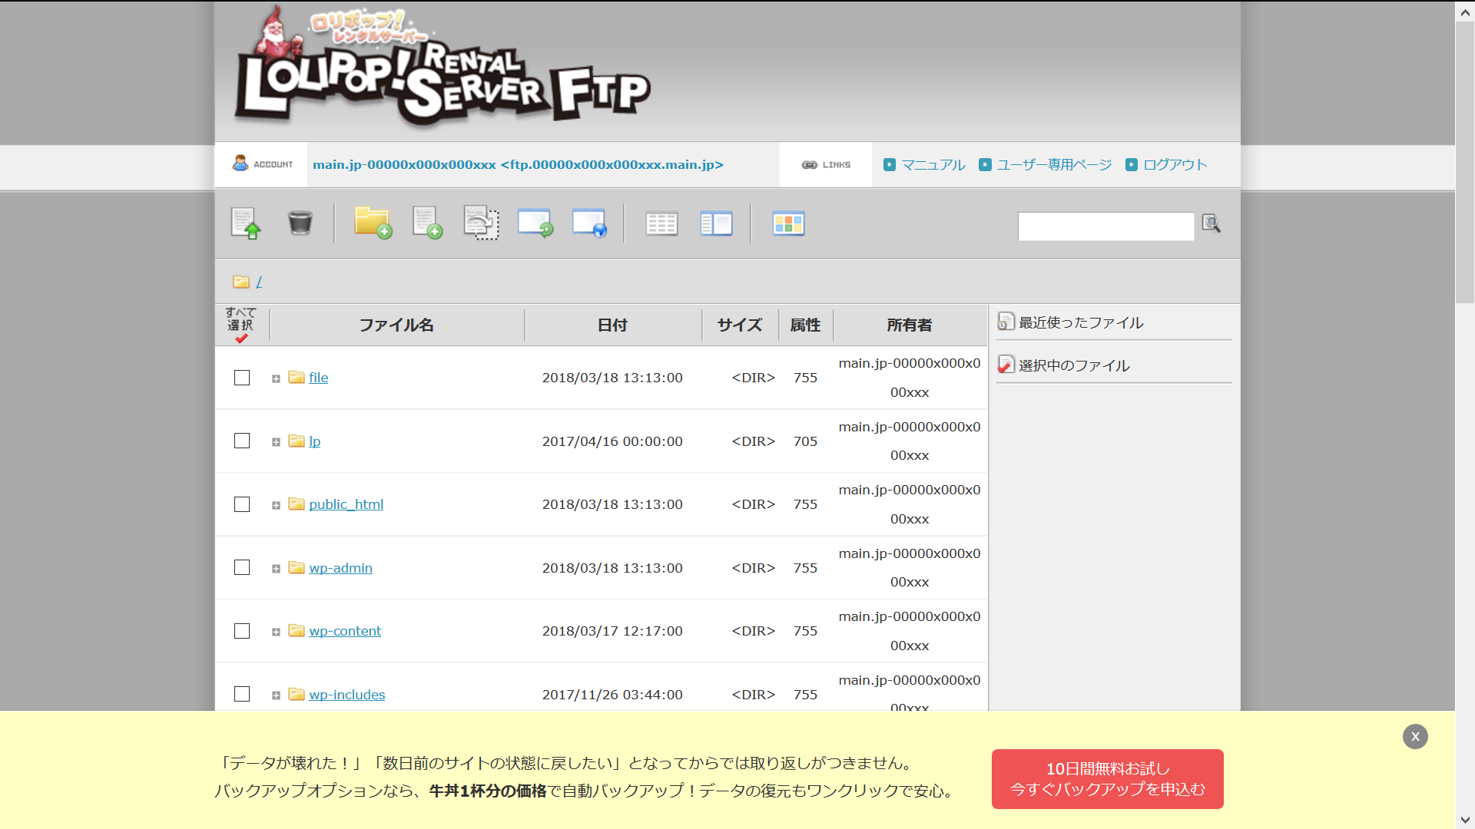Viewport: 1475px width, 829px height.
Task: Expand the wp-admin folder tree
Action: [276, 569]
